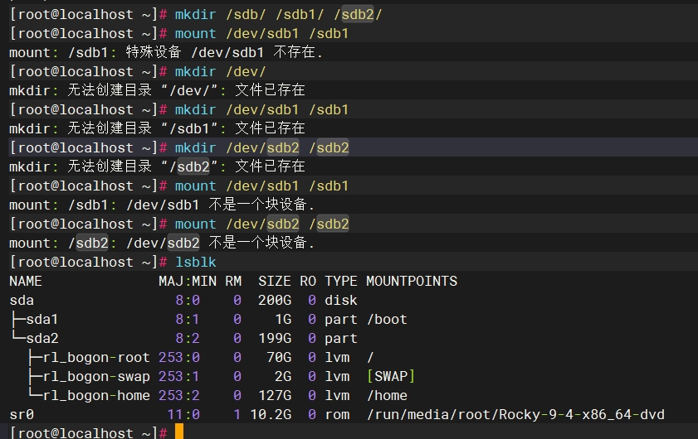Select the sda1 partition name
Screen dimensions: 698x439
pyautogui.click(x=41, y=320)
